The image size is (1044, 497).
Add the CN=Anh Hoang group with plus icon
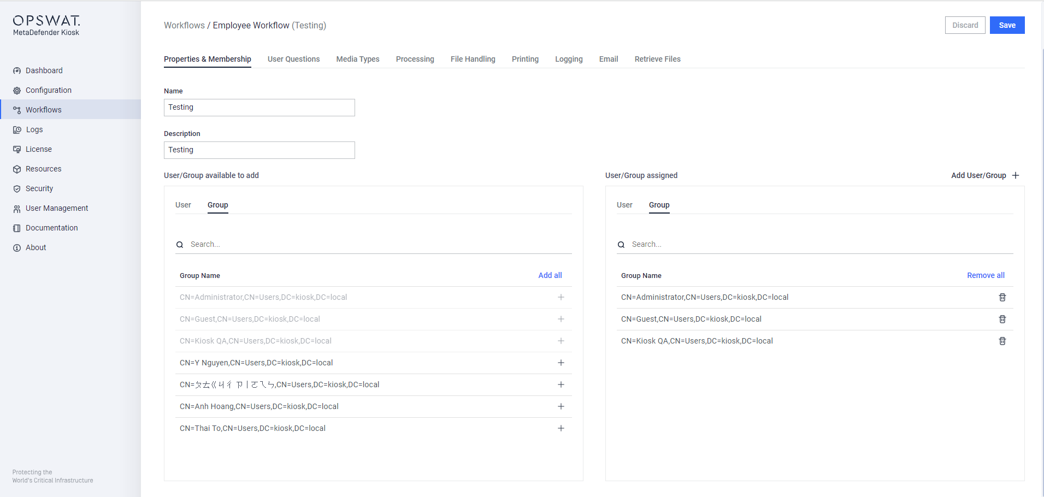click(x=561, y=406)
